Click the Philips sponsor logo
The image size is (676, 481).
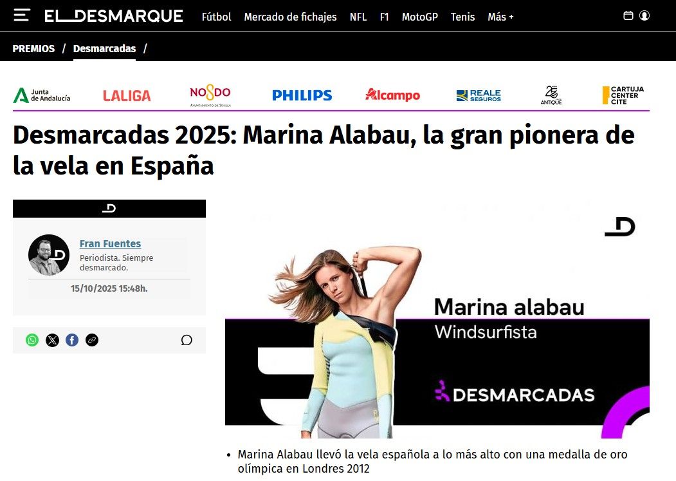click(x=302, y=95)
